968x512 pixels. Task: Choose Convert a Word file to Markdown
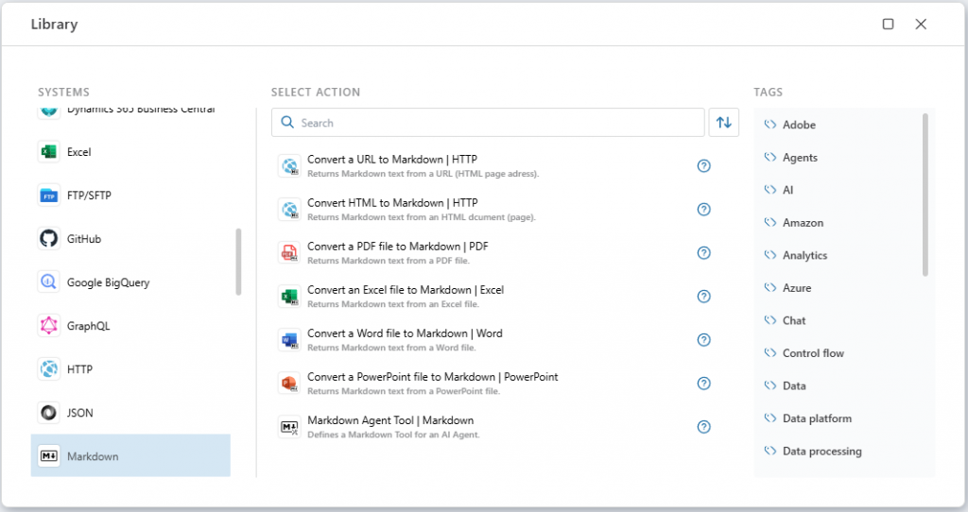pyautogui.click(x=405, y=333)
